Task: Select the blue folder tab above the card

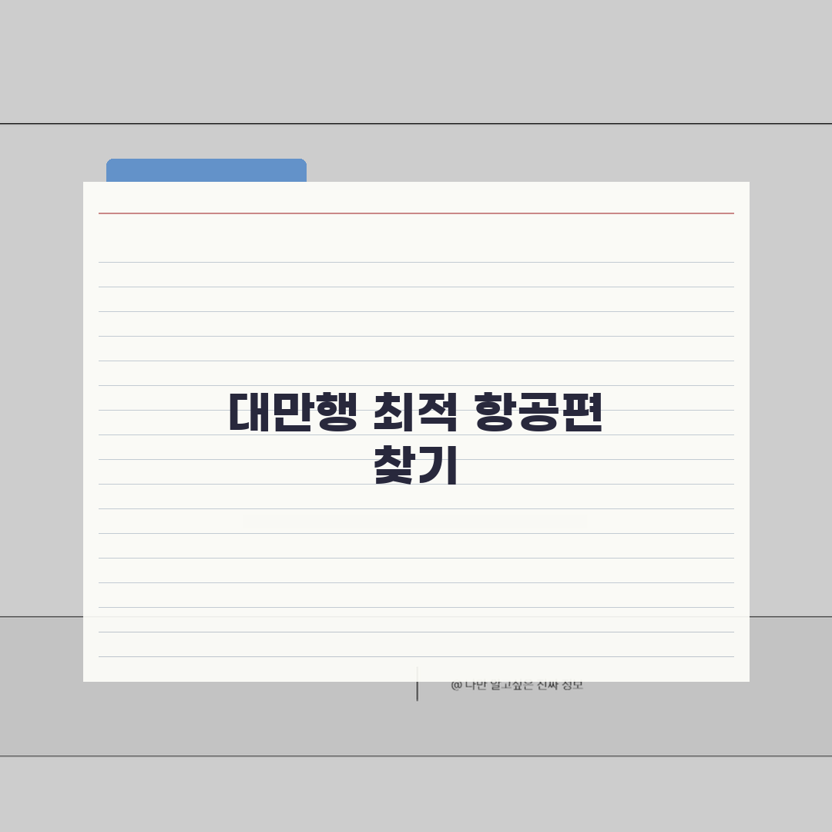Action: click(x=206, y=170)
